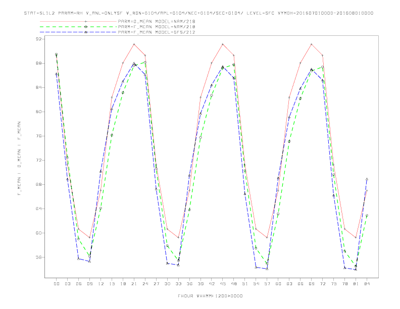Screen dimensions: 400x309
Task: Click x-axis forecast hour label 84
Action: (x=367, y=284)
